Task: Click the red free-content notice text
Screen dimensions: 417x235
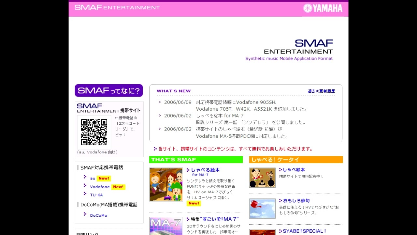Action: [x=236, y=149]
